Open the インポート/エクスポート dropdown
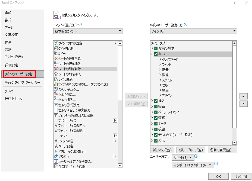The image size is (252, 181). click(x=193, y=165)
